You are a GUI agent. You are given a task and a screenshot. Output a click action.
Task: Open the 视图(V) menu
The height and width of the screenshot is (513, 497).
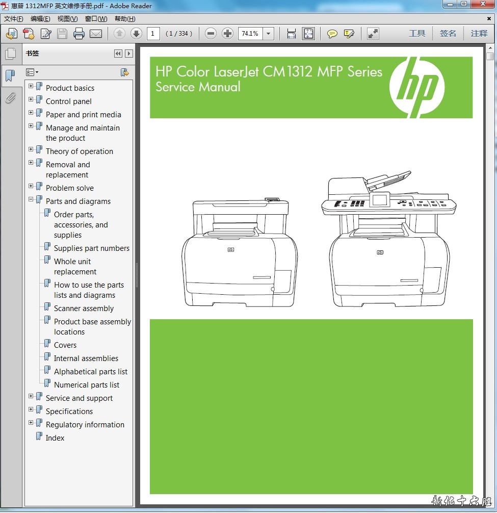click(67, 19)
